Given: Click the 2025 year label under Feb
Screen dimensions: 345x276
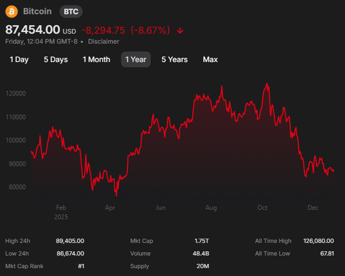Looking at the screenshot, I should point(61,217).
